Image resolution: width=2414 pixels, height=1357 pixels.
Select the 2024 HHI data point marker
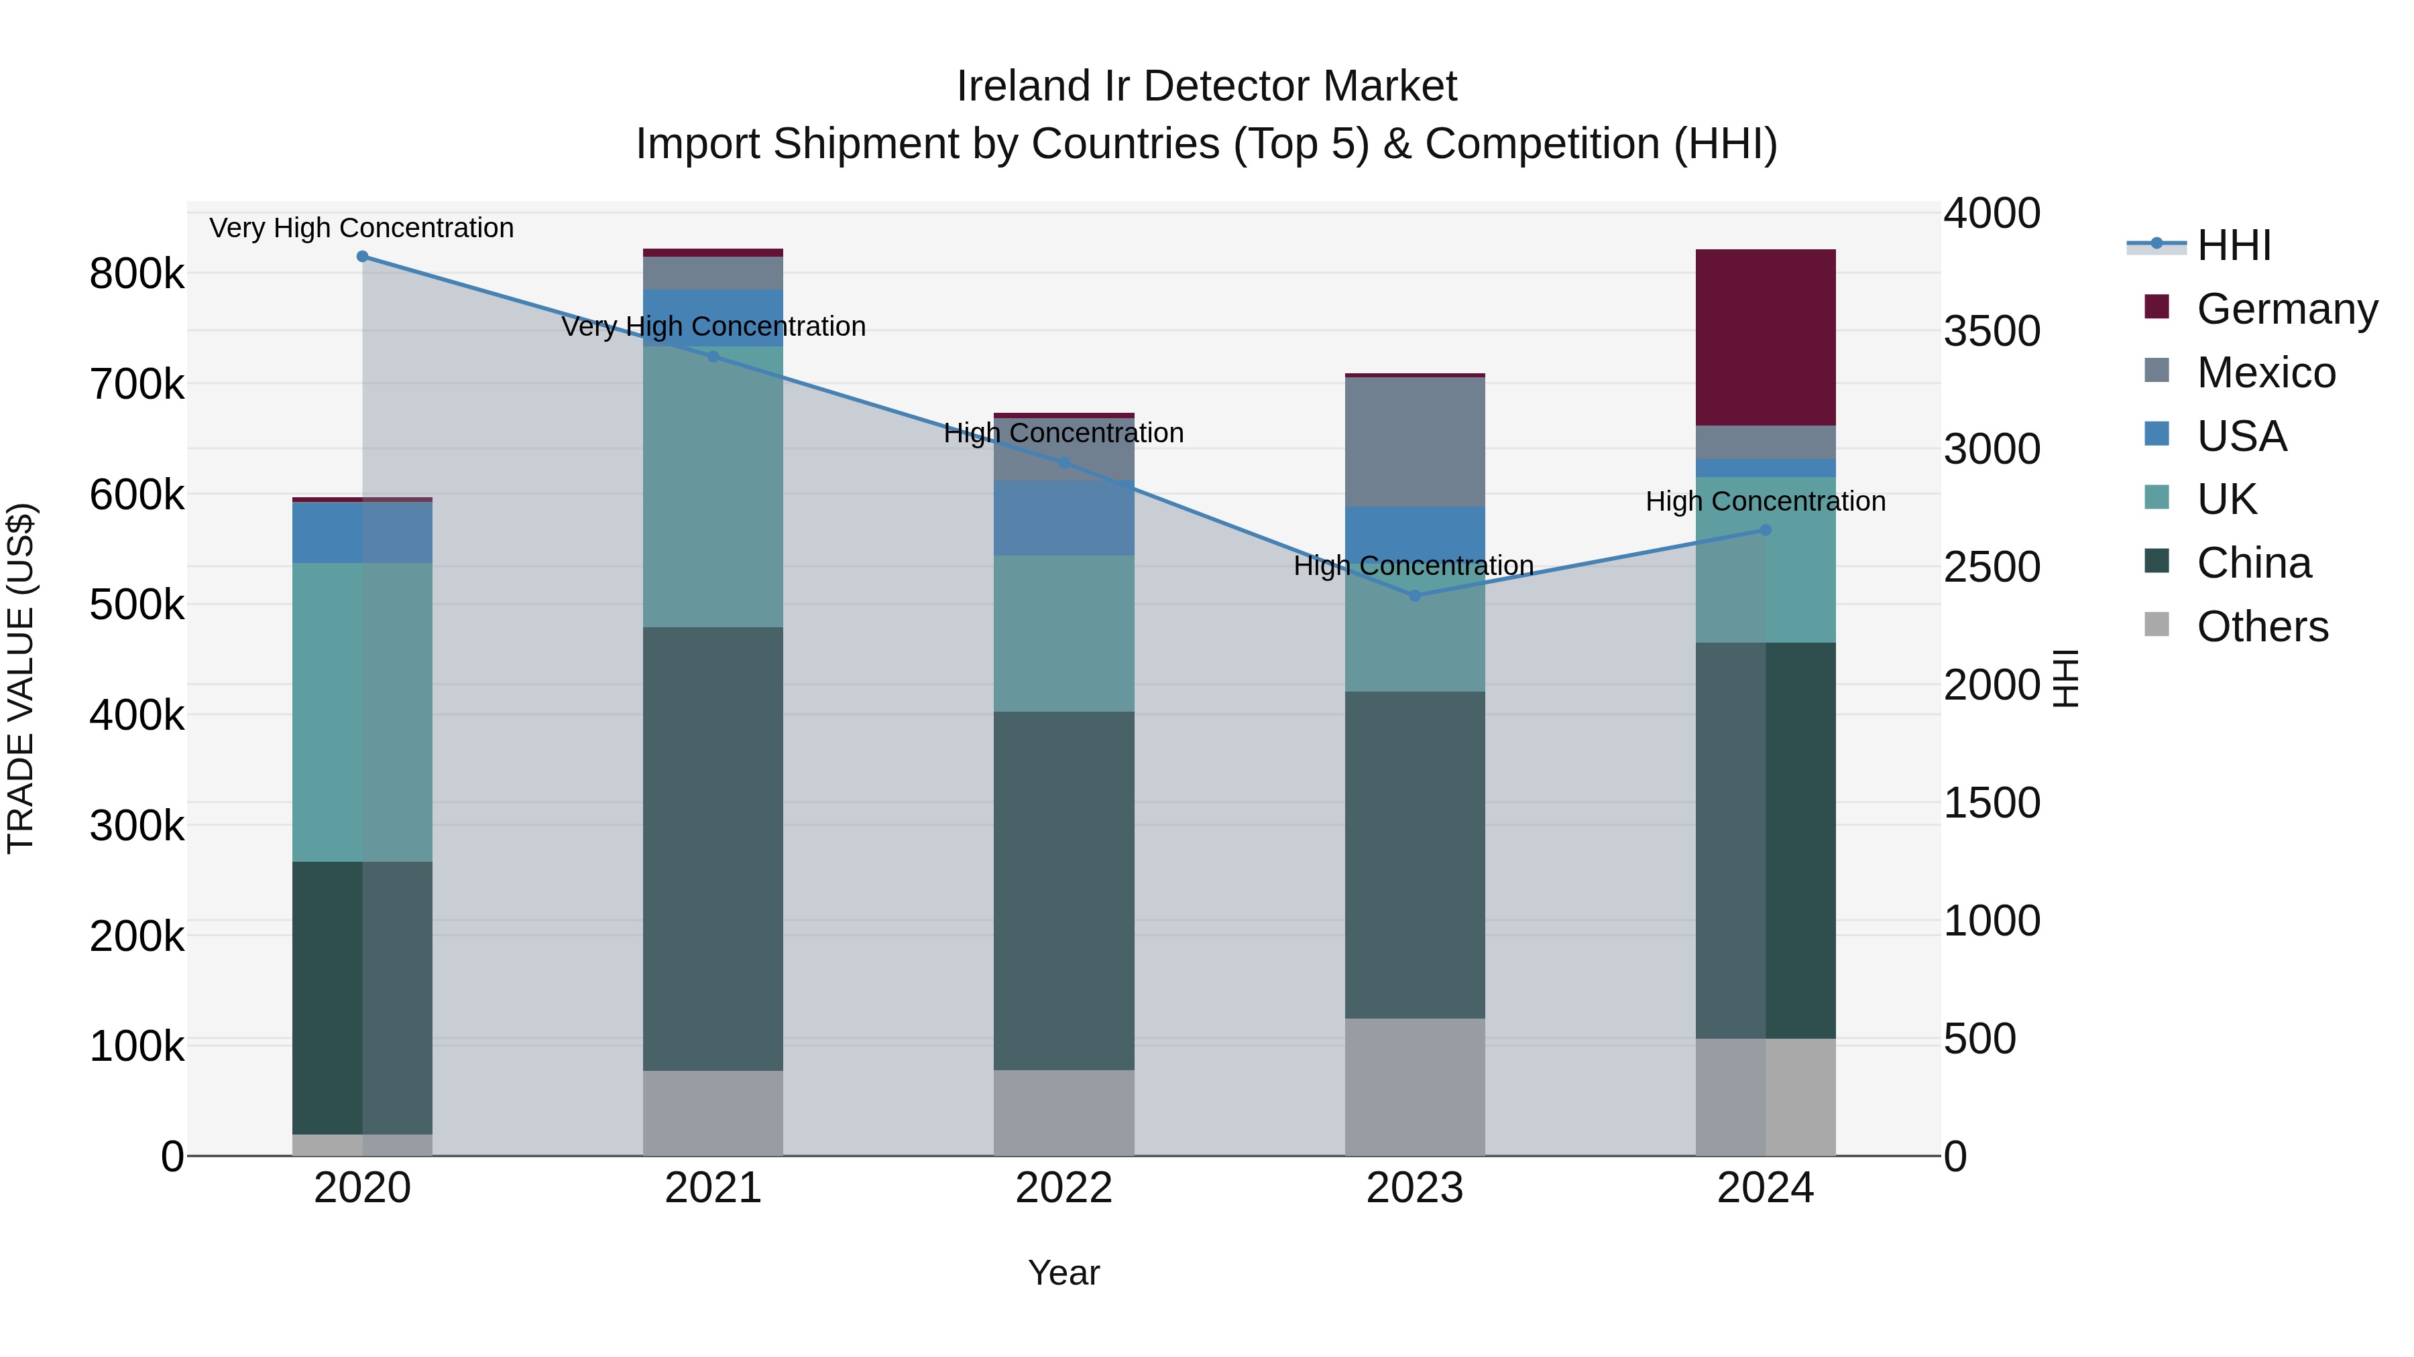pos(1766,530)
